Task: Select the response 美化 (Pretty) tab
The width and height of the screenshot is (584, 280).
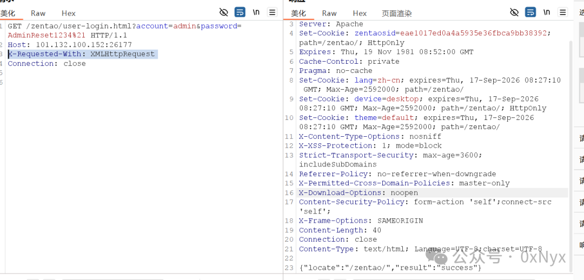Action: click(x=298, y=14)
